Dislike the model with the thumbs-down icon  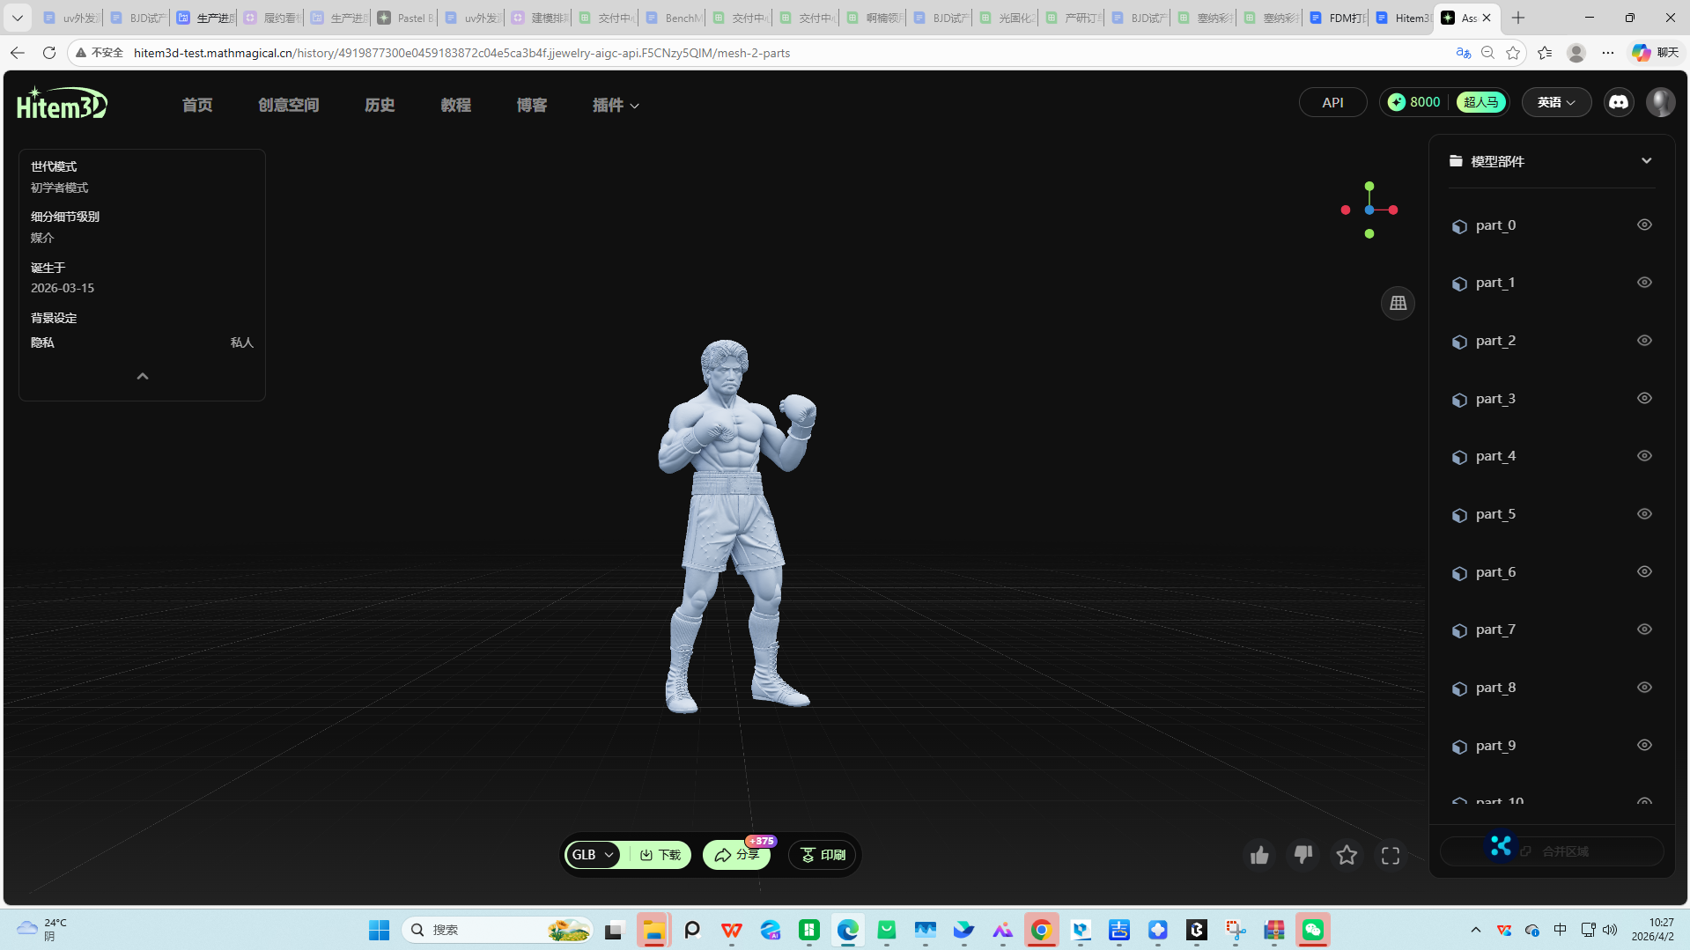pyautogui.click(x=1303, y=854)
